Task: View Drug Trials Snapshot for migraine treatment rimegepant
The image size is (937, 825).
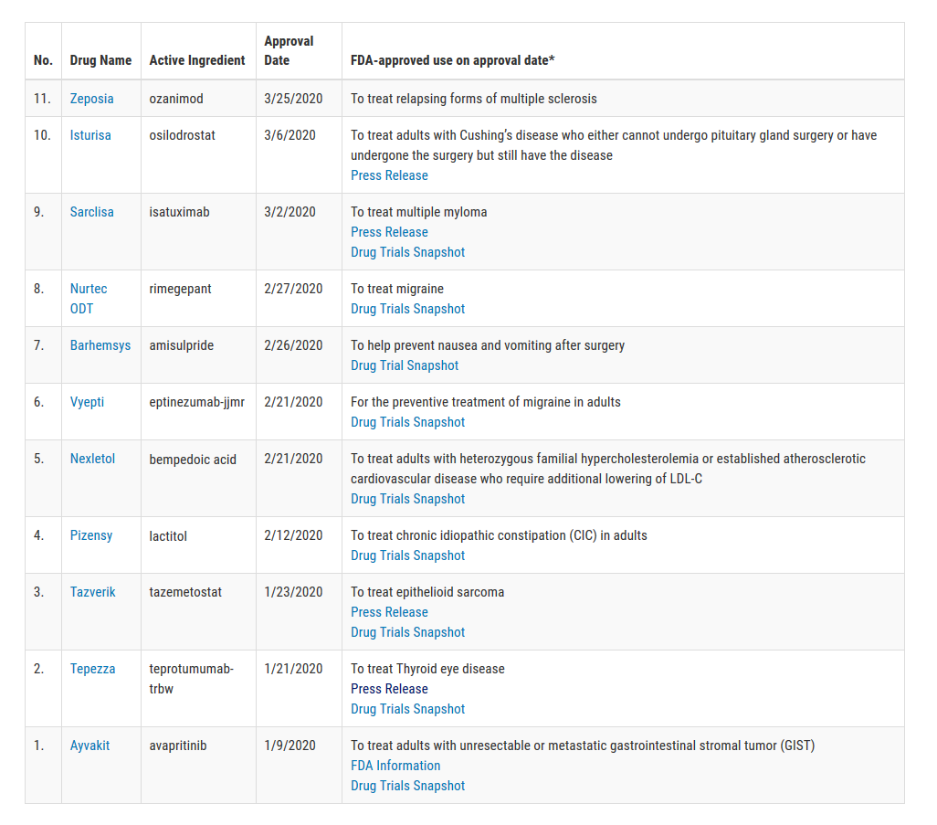Action: point(407,309)
